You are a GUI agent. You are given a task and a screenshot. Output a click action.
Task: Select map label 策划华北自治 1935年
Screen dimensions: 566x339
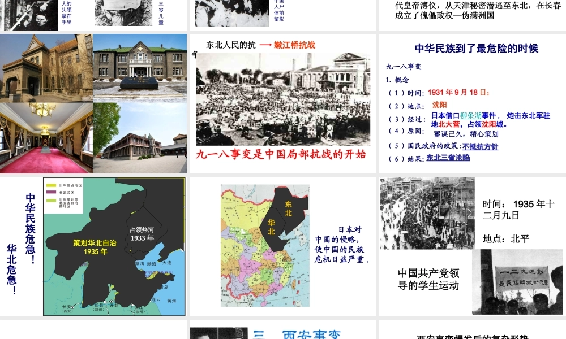(x=95, y=247)
